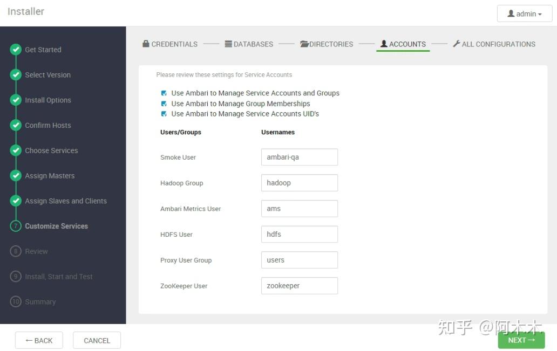Viewport: 557px width, 351px height.
Task: Click the lock icon beside Credentials
Action: coord(146,44)
